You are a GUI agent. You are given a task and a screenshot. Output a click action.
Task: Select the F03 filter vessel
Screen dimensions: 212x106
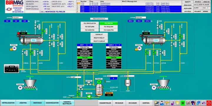(x=32, y=40)
